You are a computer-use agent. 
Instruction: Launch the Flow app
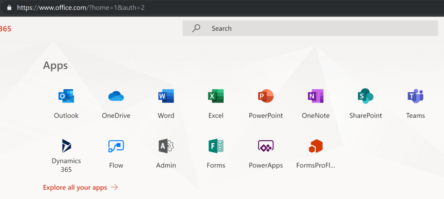tap(116, 146)
